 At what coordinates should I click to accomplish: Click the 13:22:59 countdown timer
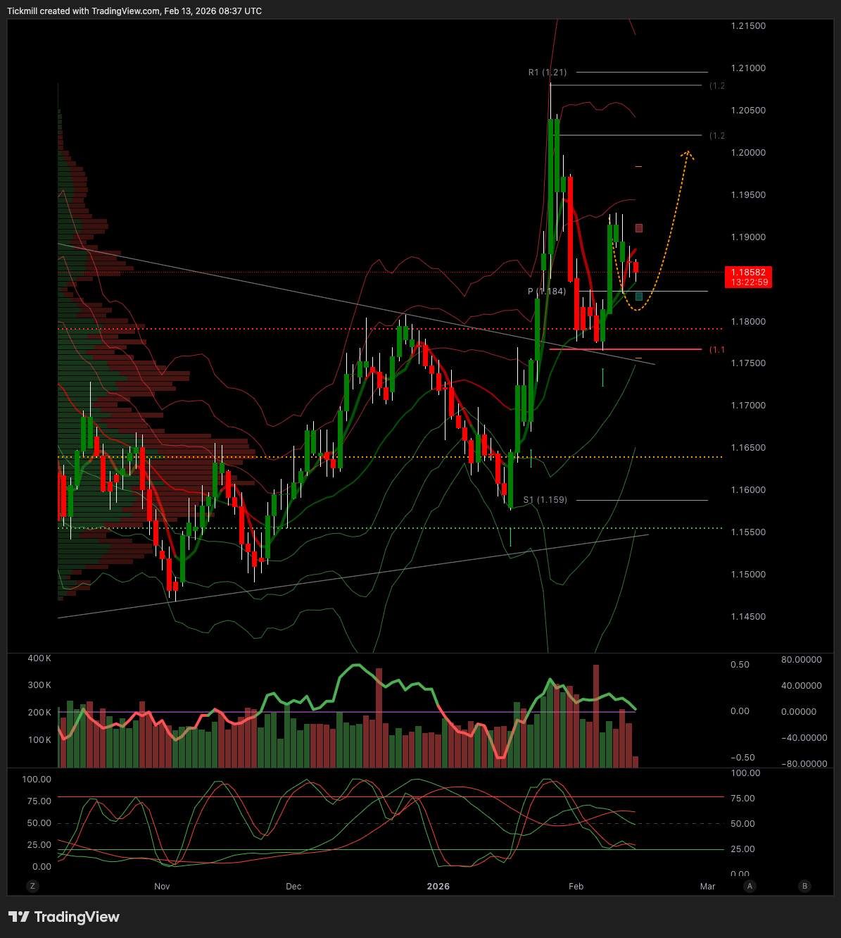[748, 282]
